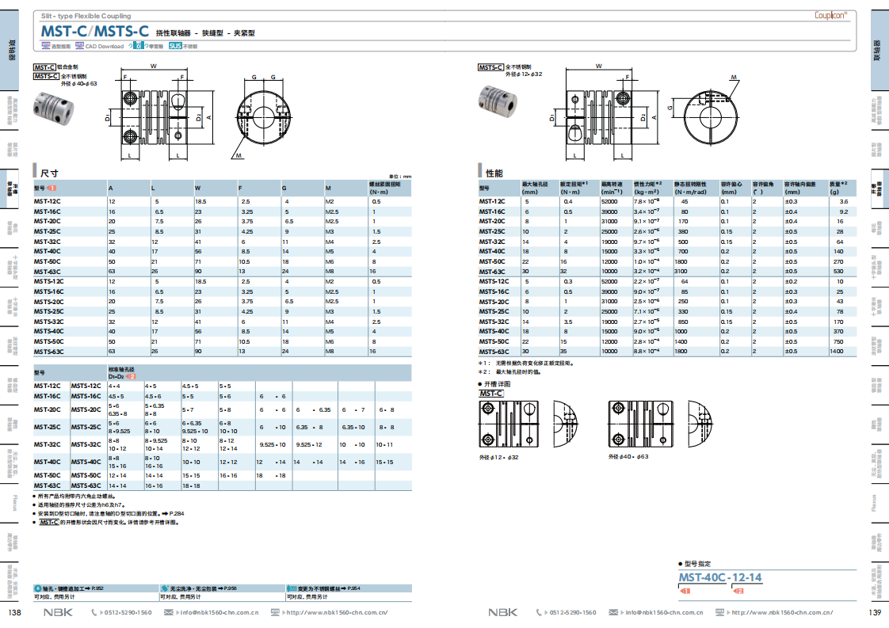Image resolution: width=889 pixels, height=628 pixels.
Task: Open the nbk1560-chn.com.cn URL on page 138
Action: click(337, 613)
